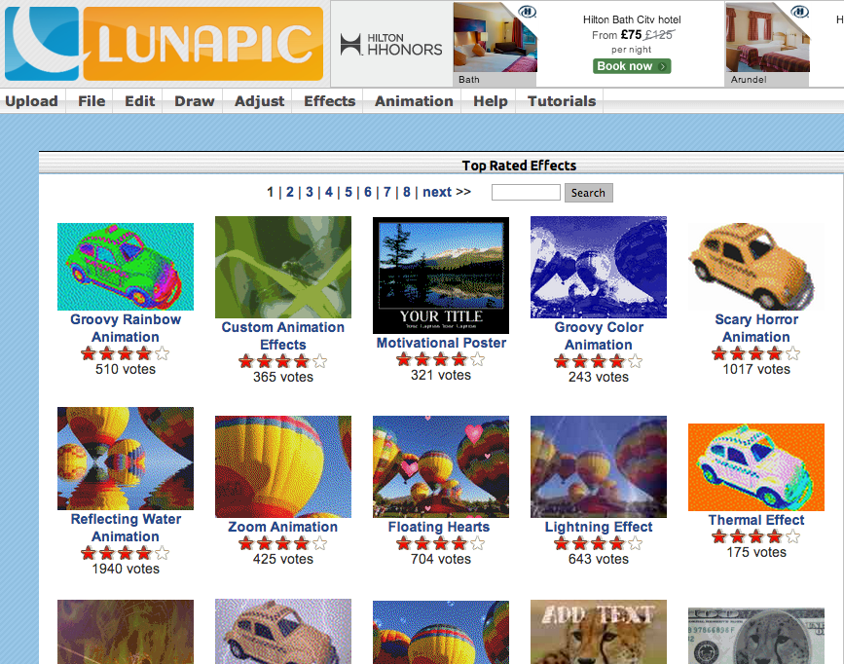Click the Upload menu item
844x664 pixels.
32,101
